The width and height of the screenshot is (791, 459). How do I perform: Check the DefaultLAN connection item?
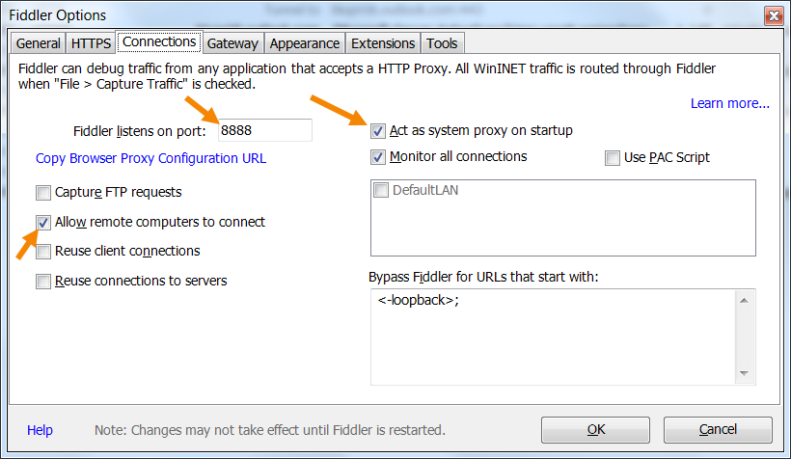[381, 191]
